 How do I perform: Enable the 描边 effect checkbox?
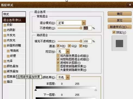(x=5, y=82)
